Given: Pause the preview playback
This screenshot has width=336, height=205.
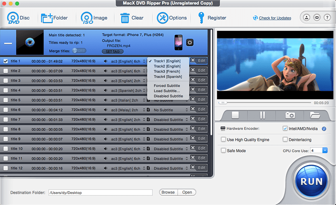Looking at the screenshot, I should pyautogui.click(x=262, y=115).
